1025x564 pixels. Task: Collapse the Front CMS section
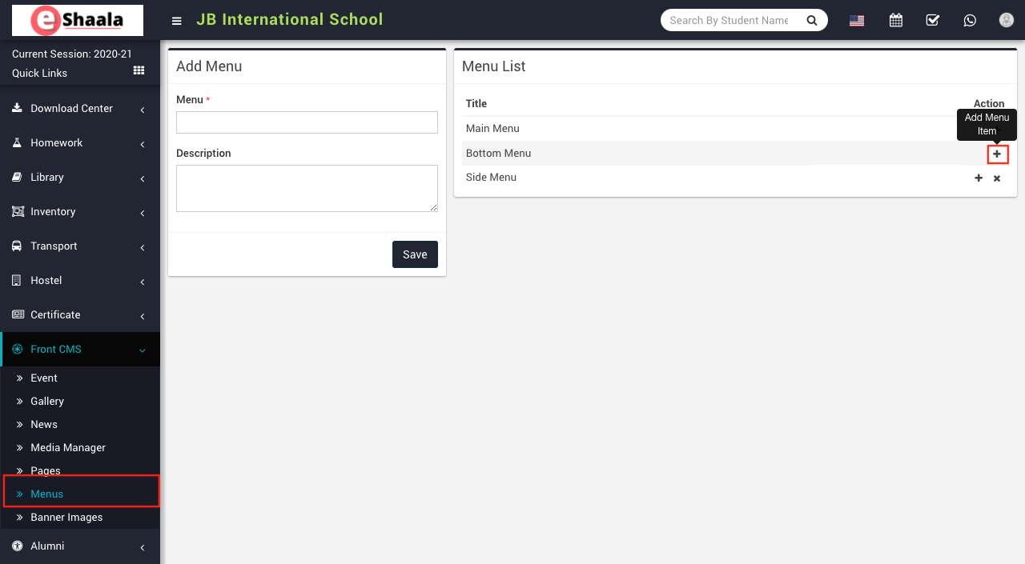[80, 350]
